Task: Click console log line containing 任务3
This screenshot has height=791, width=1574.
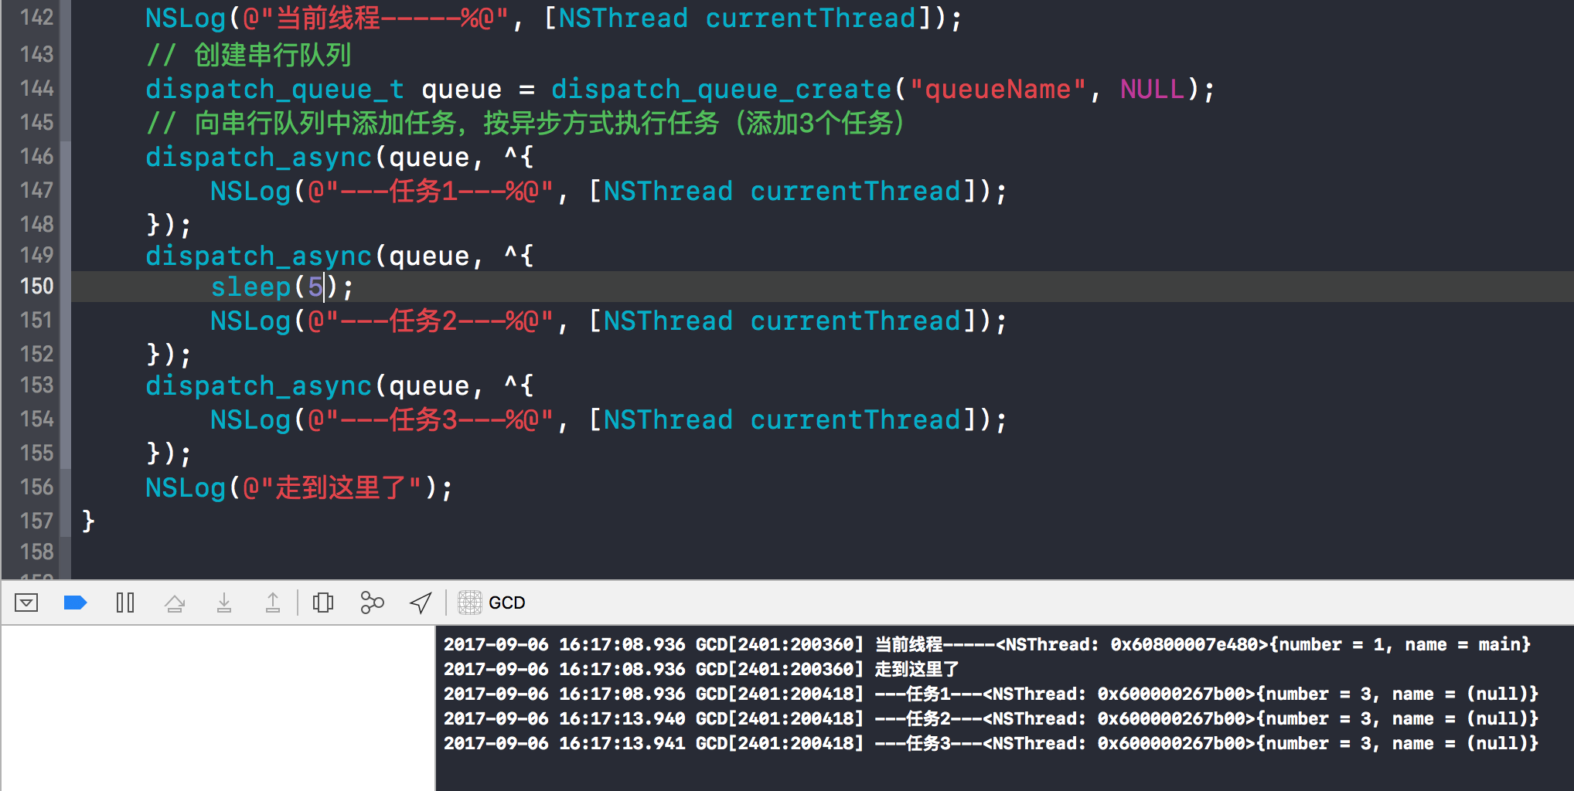Action: (x=991, y=743)
